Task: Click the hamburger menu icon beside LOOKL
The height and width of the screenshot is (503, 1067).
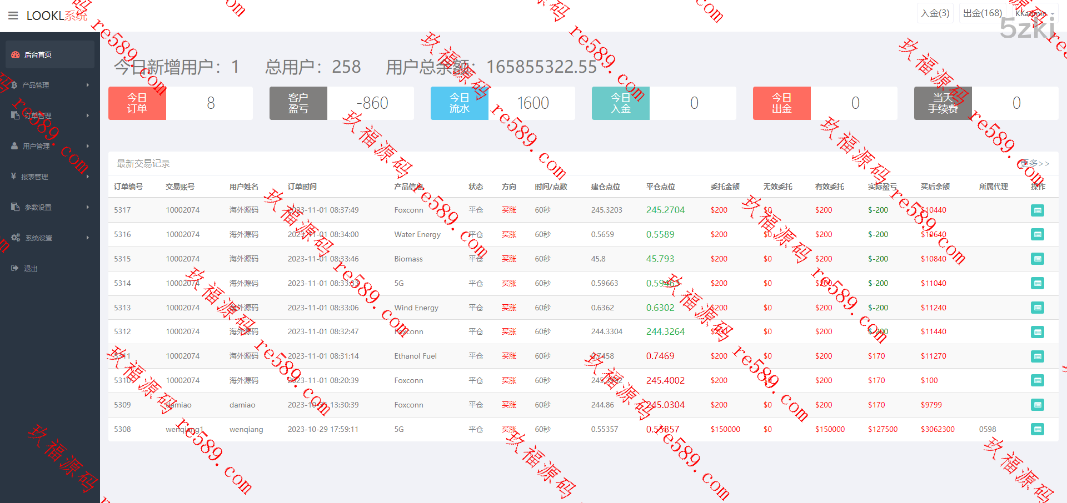Action: click(x=13, y=16)
